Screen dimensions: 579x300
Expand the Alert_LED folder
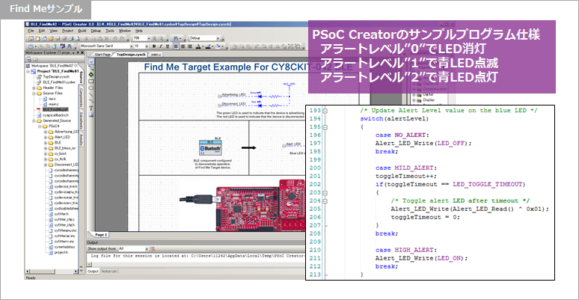click(x=46, y=137)
